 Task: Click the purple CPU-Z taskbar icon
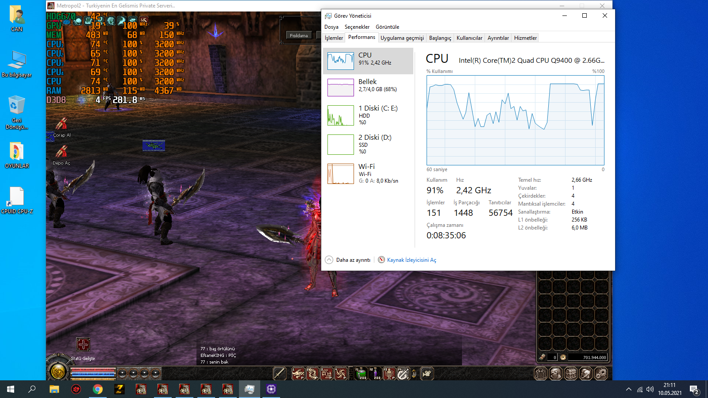click(271, 389)
